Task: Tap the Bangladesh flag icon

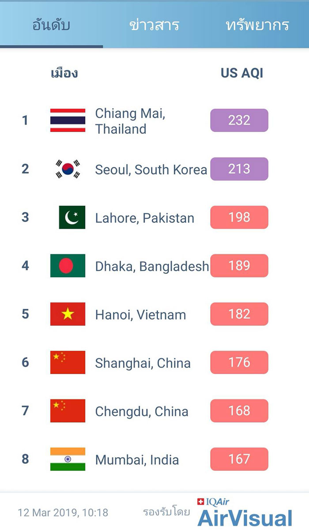Action: (68, 265)
